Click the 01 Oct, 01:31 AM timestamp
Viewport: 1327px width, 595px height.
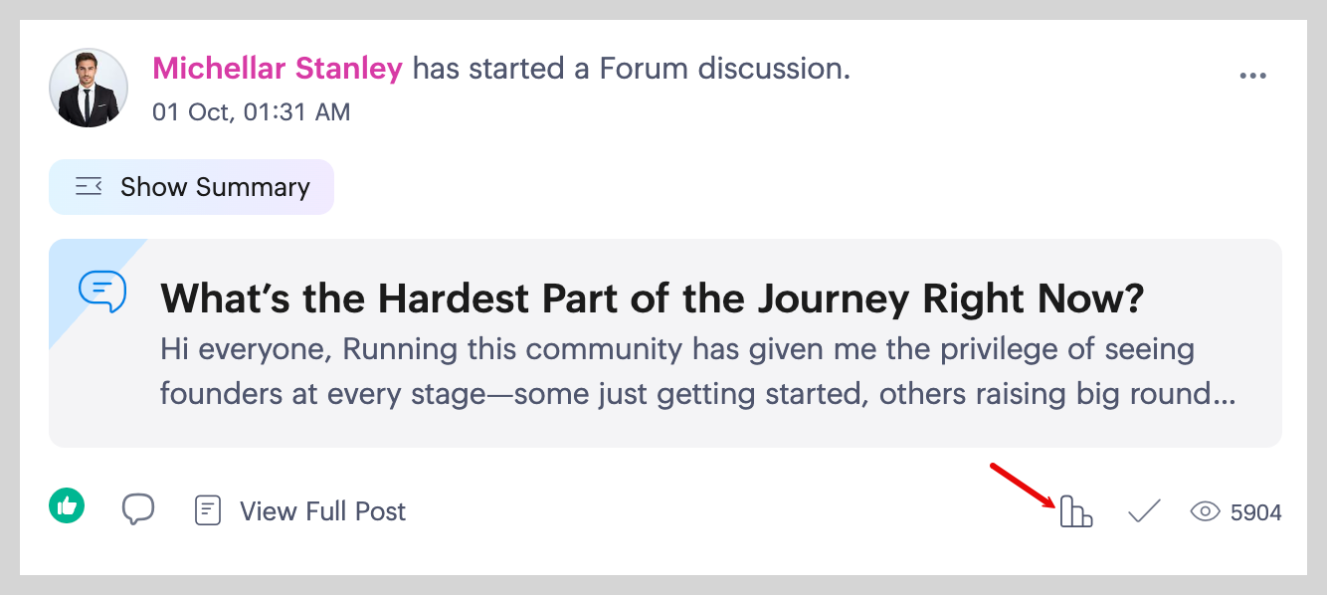pyautogui.click(x=251, y=111)
